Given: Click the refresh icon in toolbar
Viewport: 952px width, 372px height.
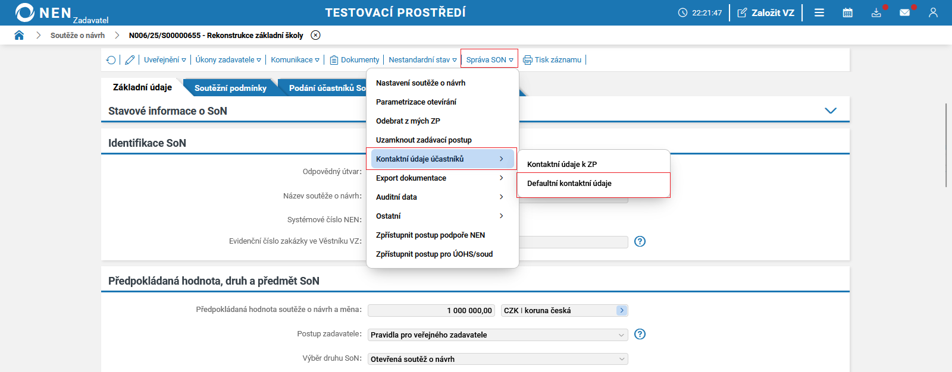Looking at the screenshot, I should [111, 60].
